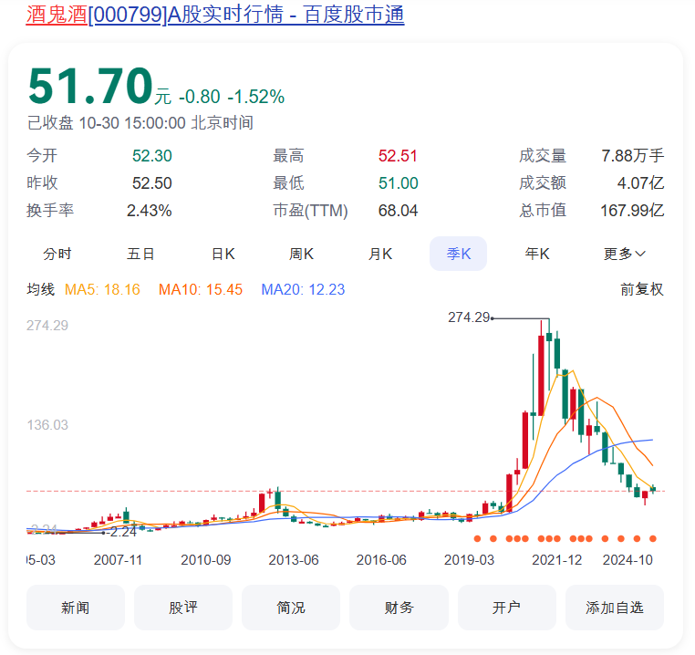The width and height of the screenshot is (695, 655).
Task: Click the 总市值 value 167.99亿
Action: [632, 210]
